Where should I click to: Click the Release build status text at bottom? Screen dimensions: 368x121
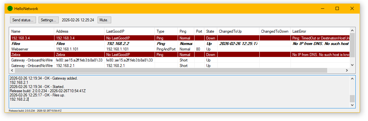(35, 110)
